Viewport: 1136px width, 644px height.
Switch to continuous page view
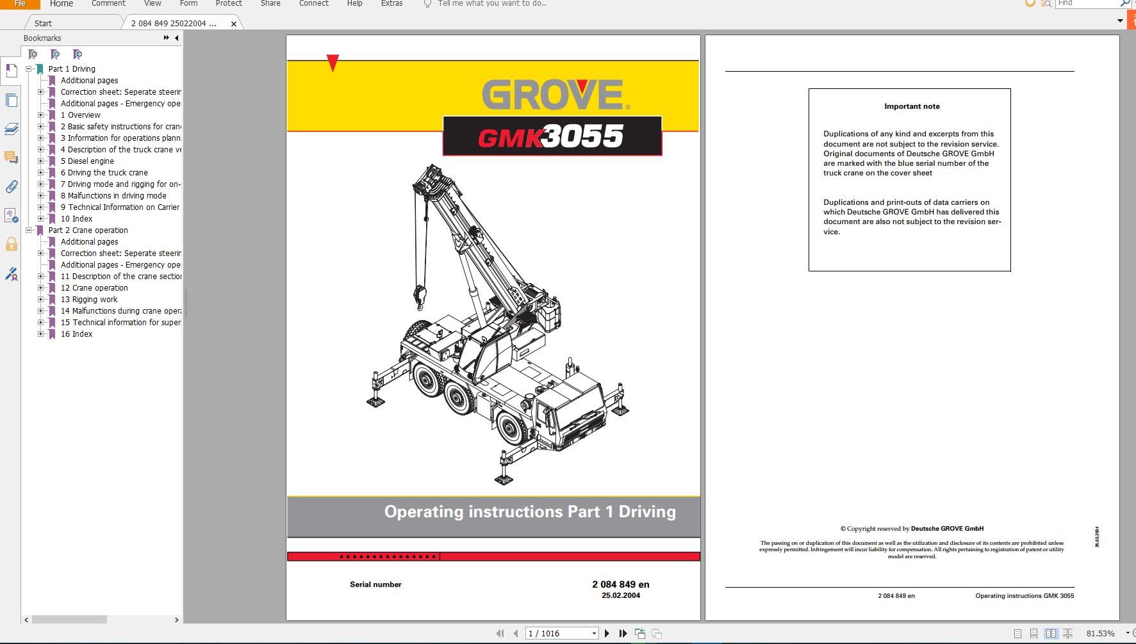[1034, 634]
